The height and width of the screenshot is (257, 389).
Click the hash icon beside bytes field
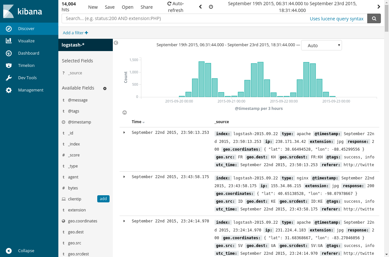[x=64, y=188]
